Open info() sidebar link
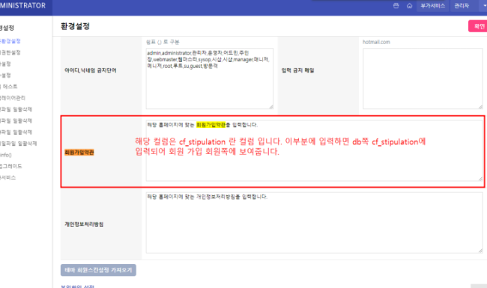The width and height of the screenshot is (487, 288). pyautogui.click(x=6, y=155)
